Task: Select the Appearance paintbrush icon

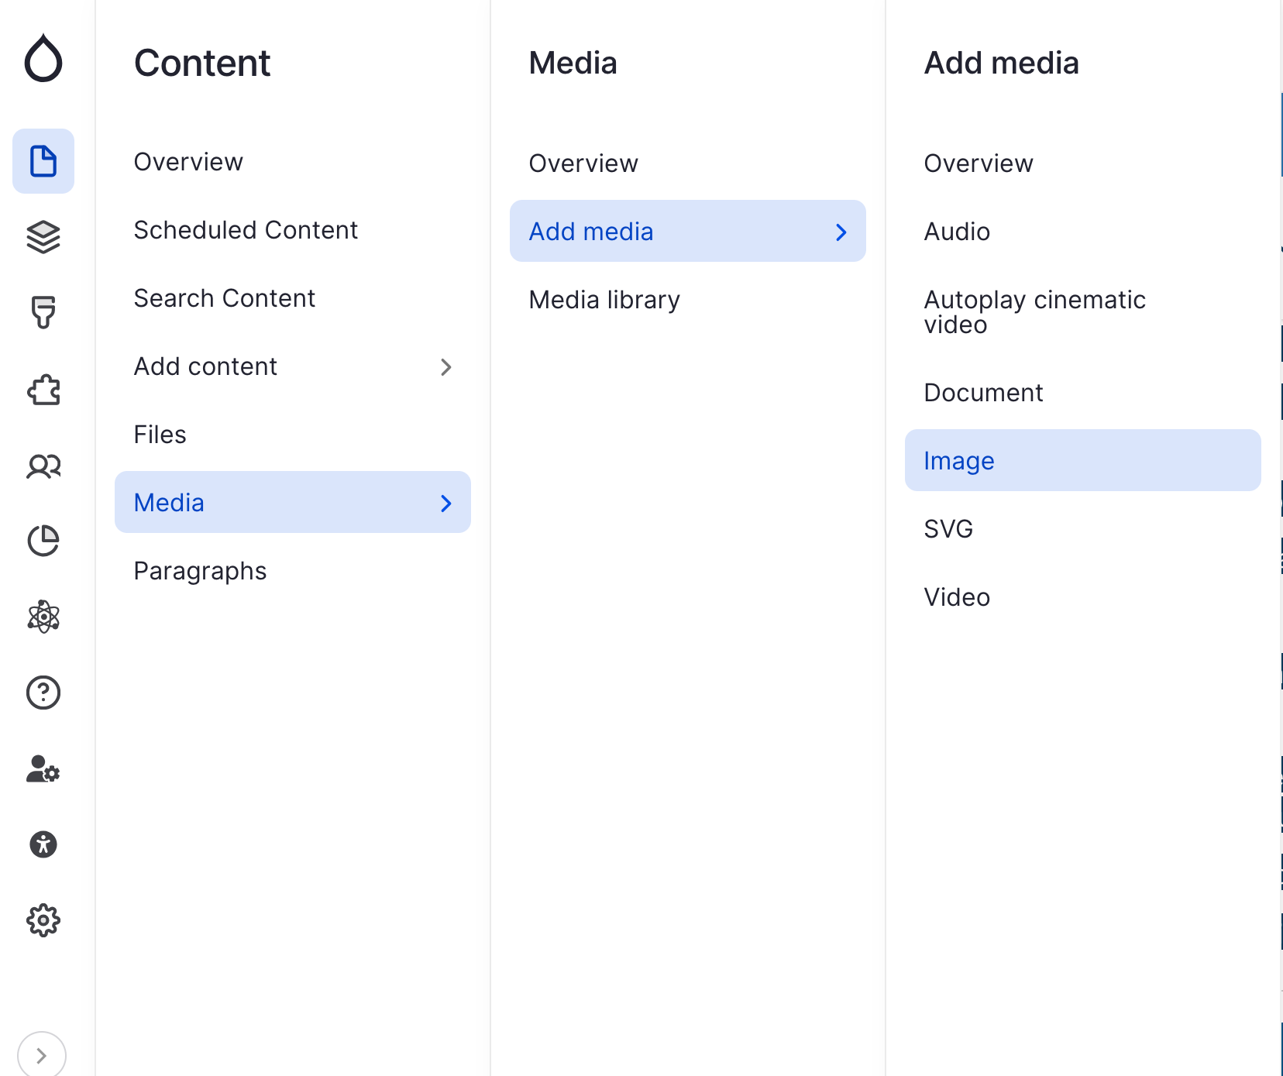Action: tap(43, 312)
